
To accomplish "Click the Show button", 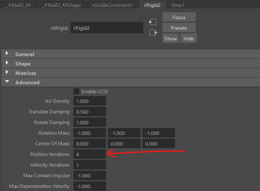I will (x=171, y=39).
